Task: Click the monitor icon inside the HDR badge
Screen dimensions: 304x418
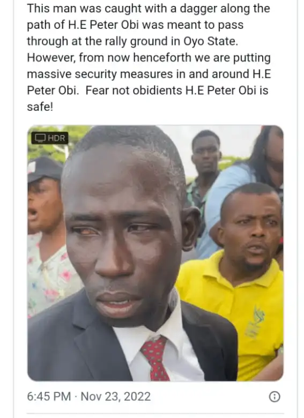Action: (41, 138)
